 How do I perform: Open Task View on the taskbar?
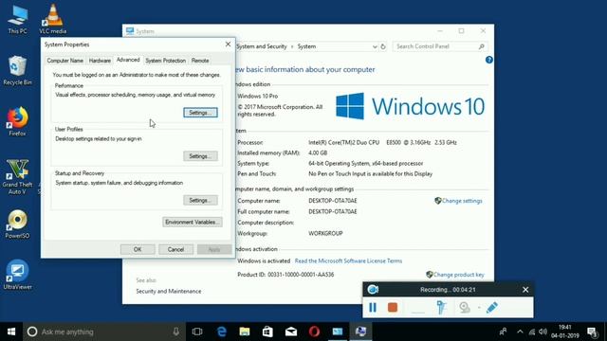coord(197,332)
